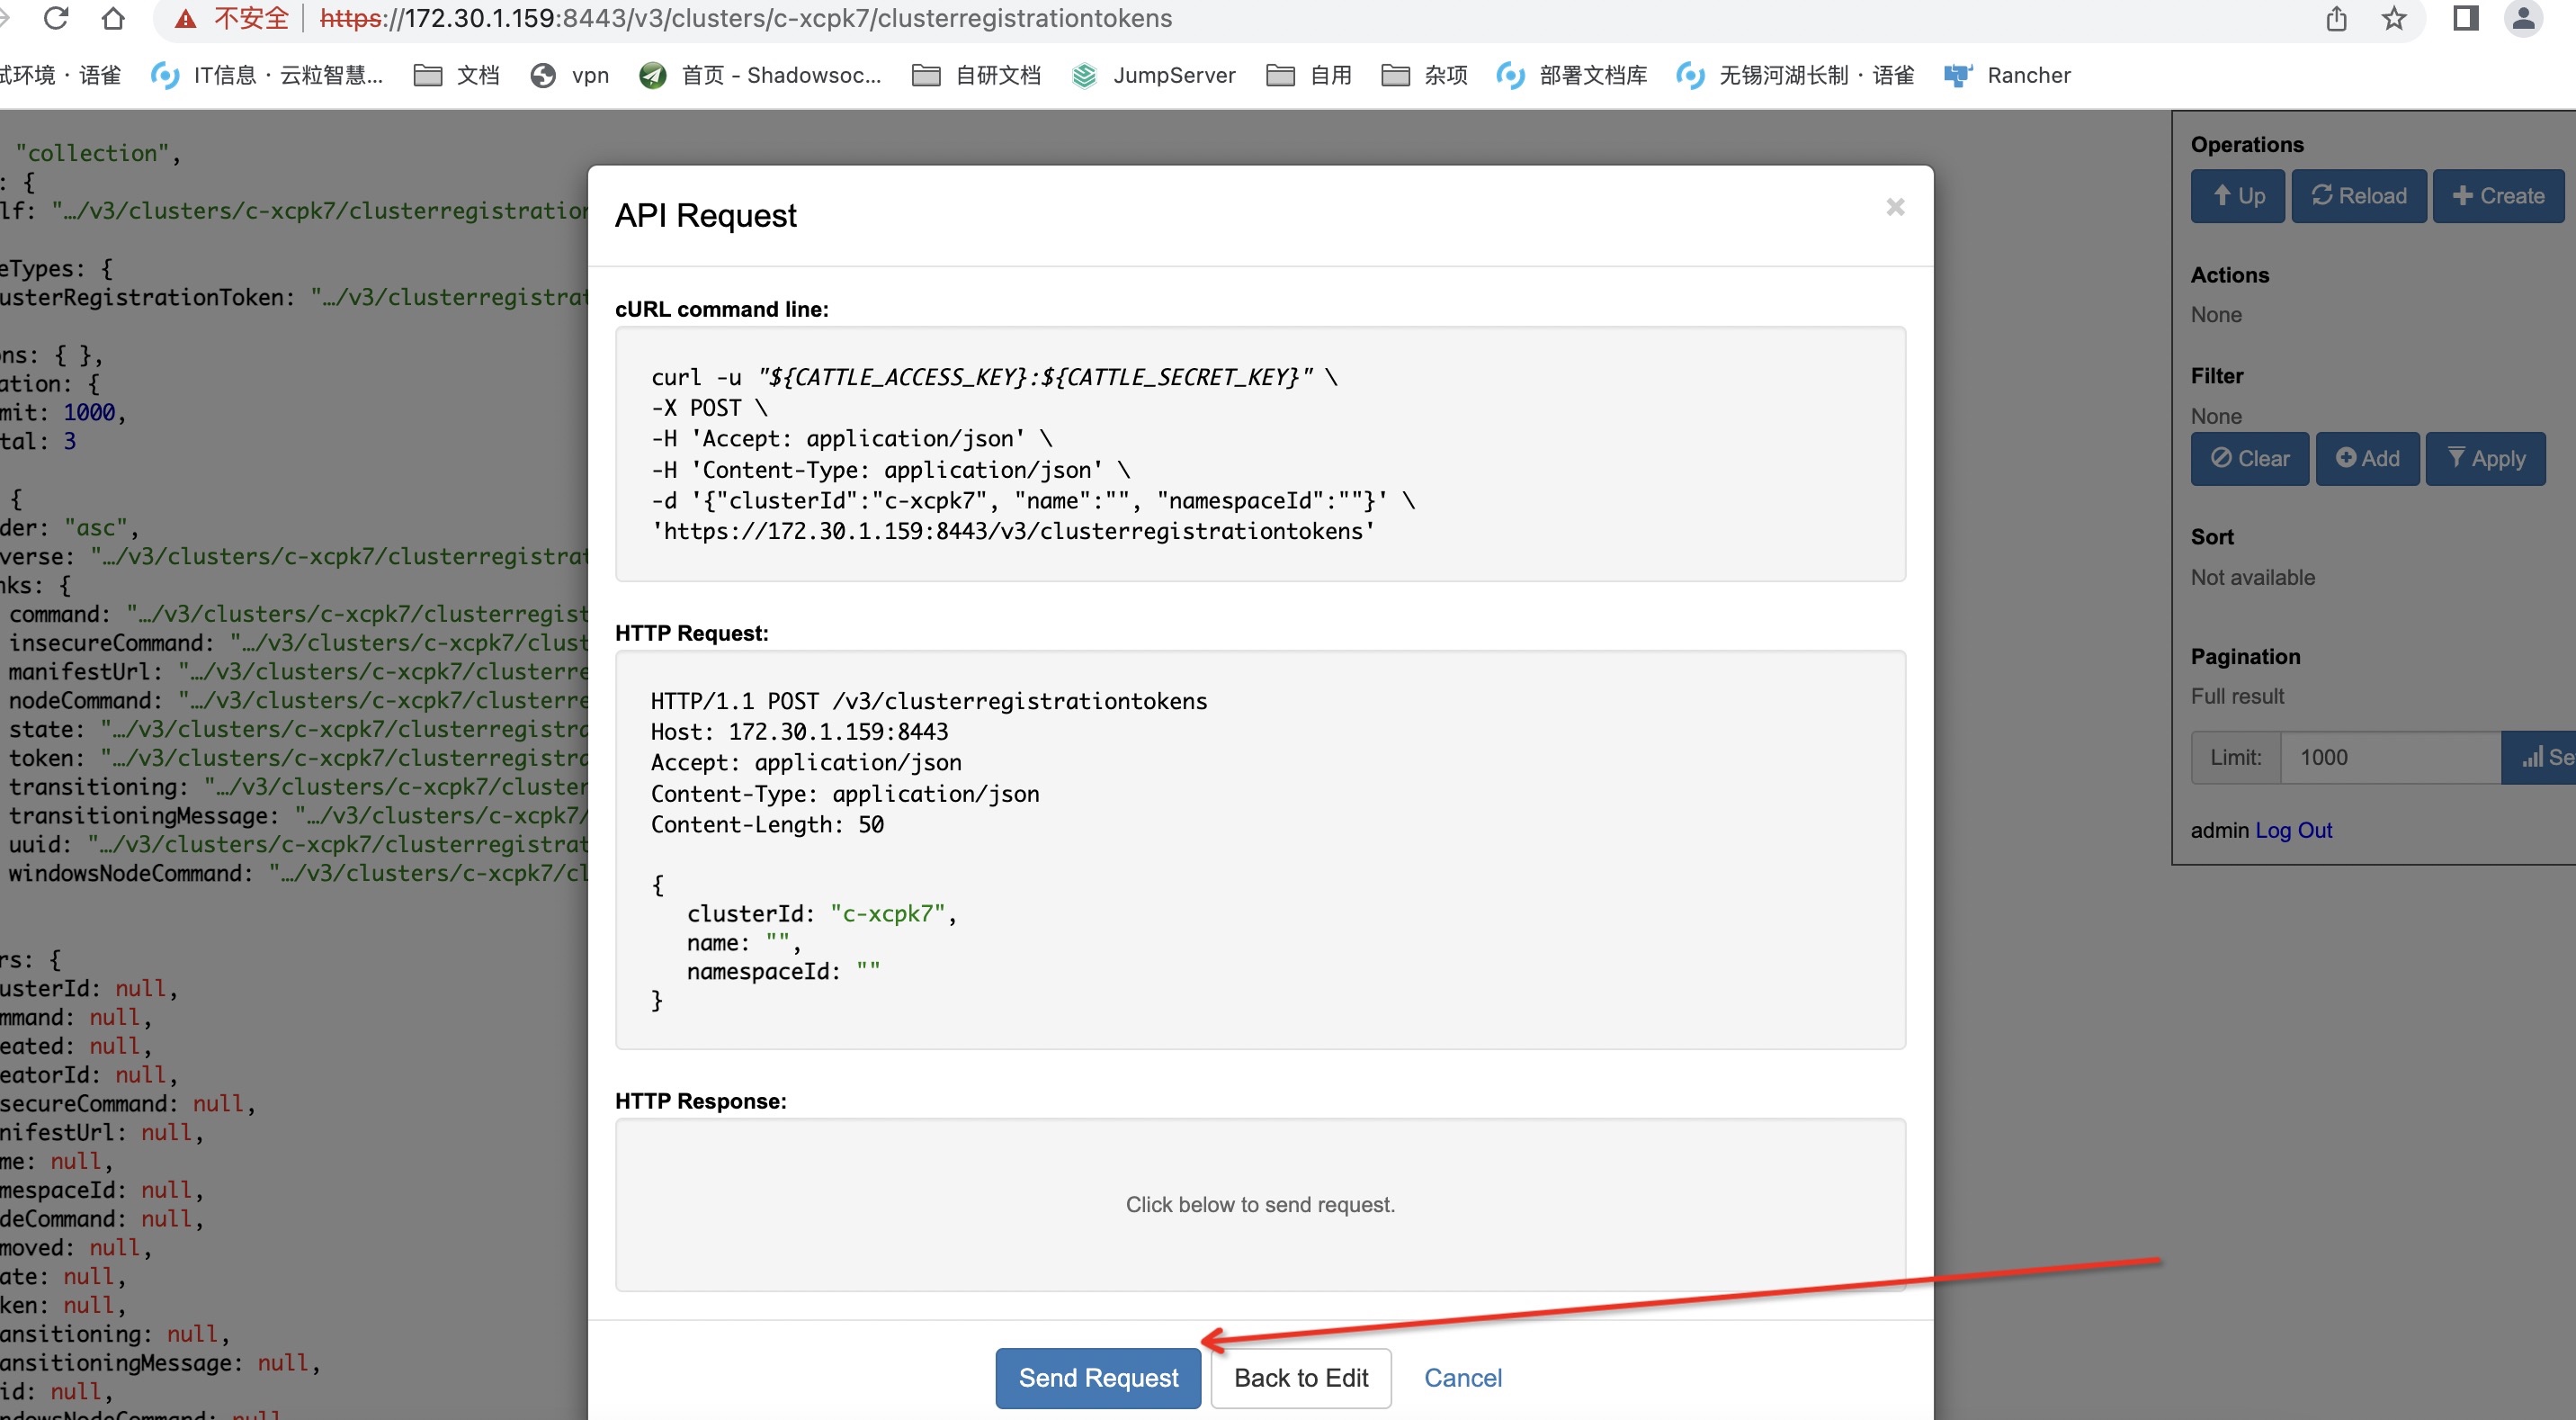Close the API Request dialog
The image size is (2576, 1420).
[1894, 207]
